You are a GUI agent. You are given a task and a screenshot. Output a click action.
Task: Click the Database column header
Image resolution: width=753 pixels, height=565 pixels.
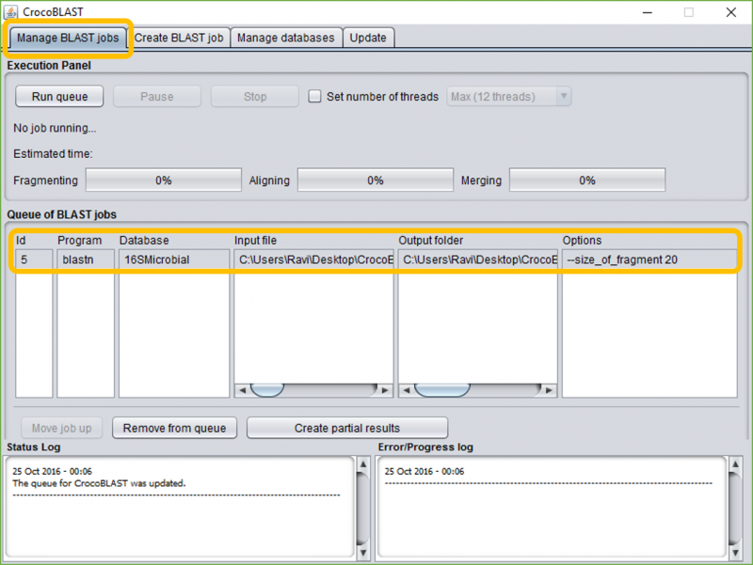tap(144, 241)
